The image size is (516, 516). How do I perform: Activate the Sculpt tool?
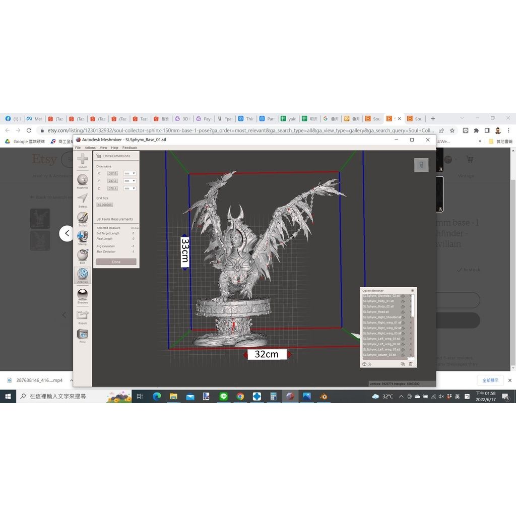point(82,218)
